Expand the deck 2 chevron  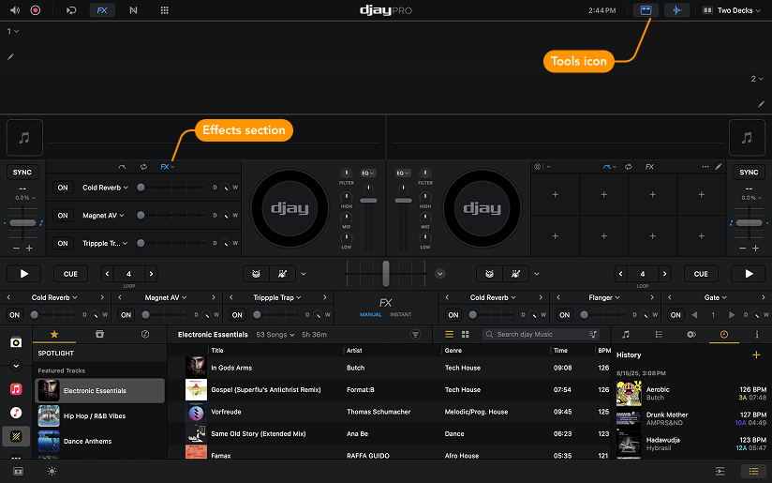(761, 79)
